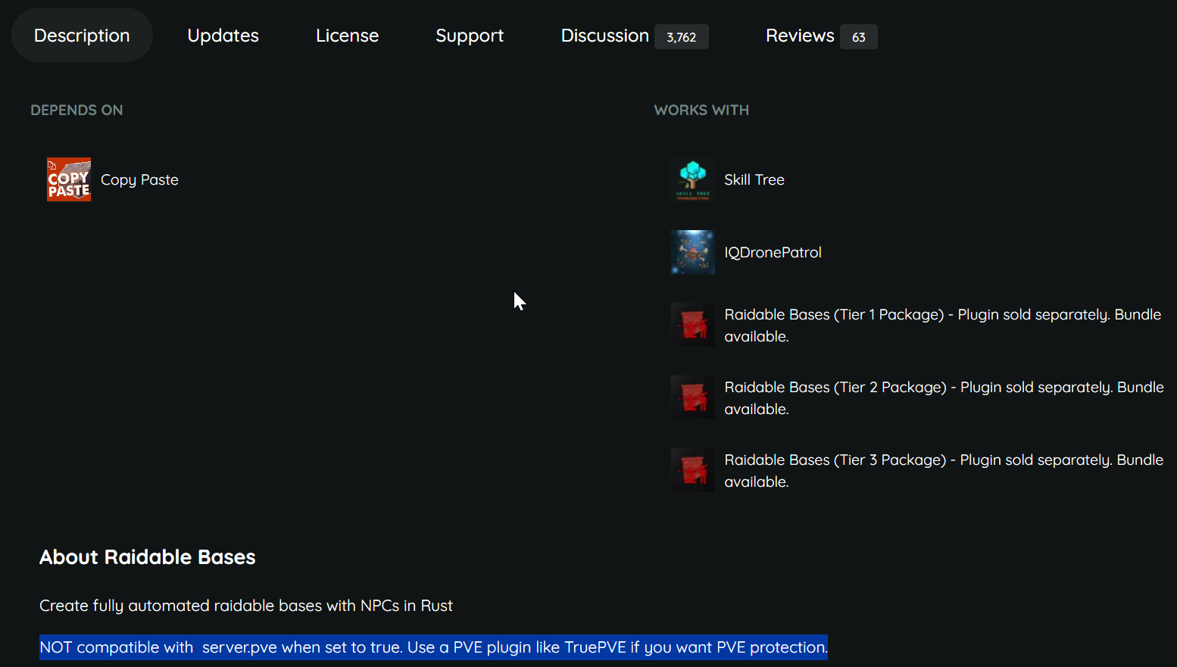Open the Copy Paste plugin link

point(139,179)
